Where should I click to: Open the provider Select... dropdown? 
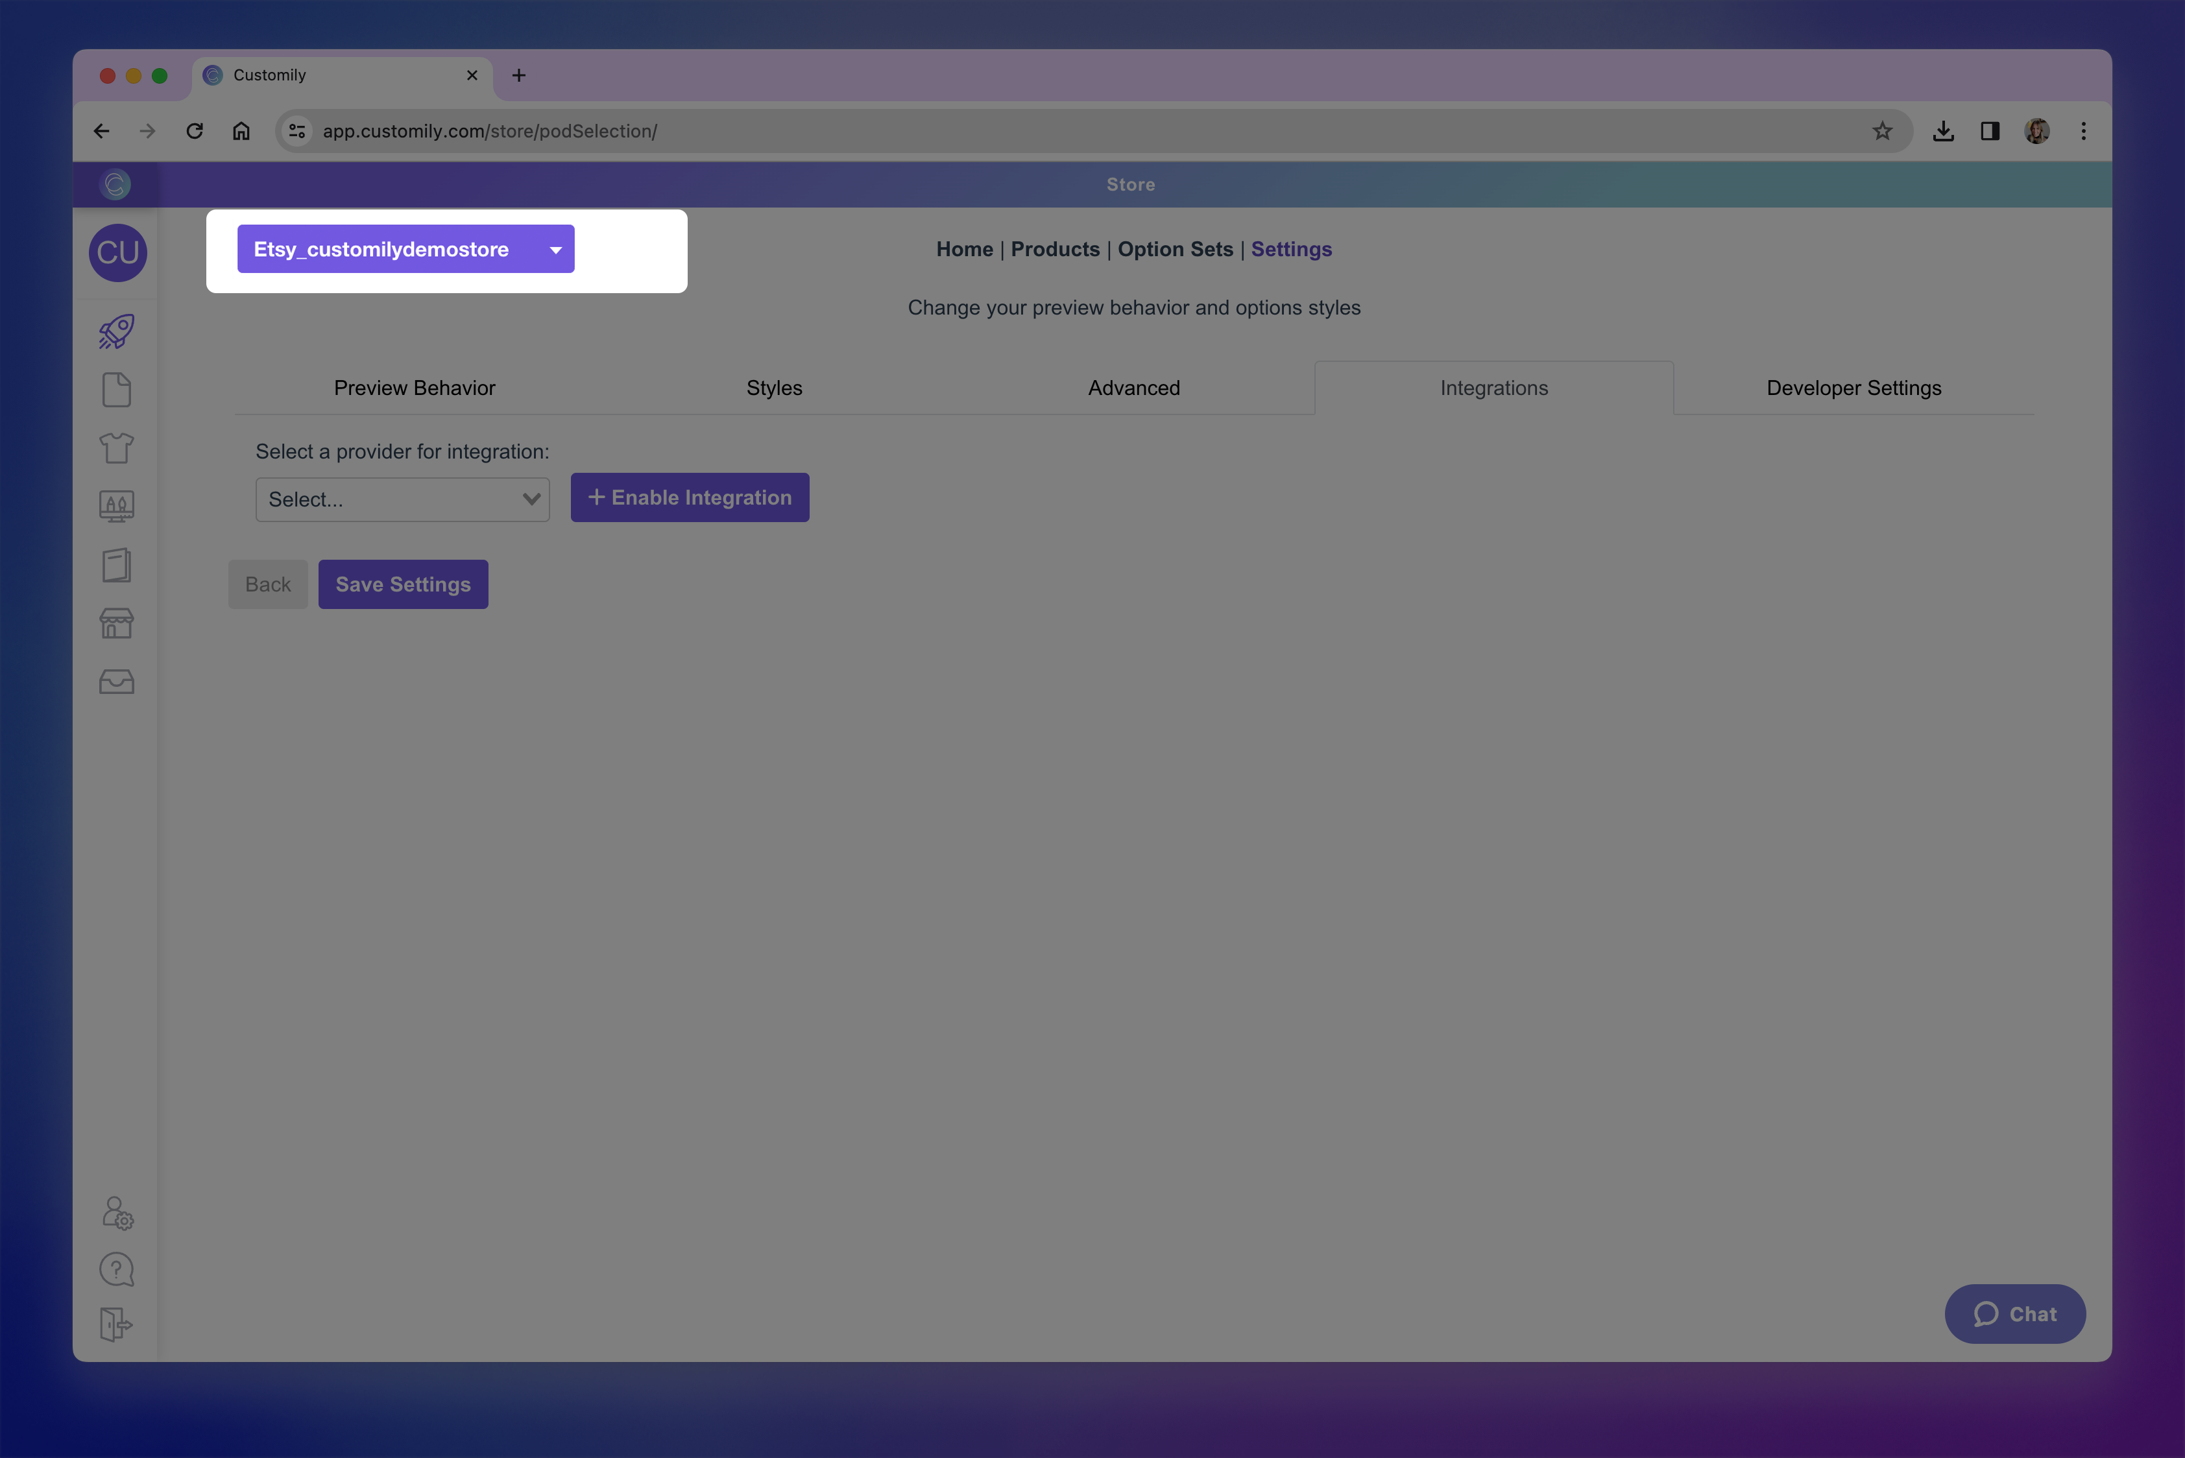tap(402, 499)
